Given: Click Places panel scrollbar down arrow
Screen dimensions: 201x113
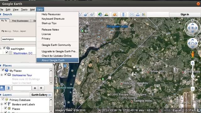Looking at the screenshot, I should coord(51,83).
